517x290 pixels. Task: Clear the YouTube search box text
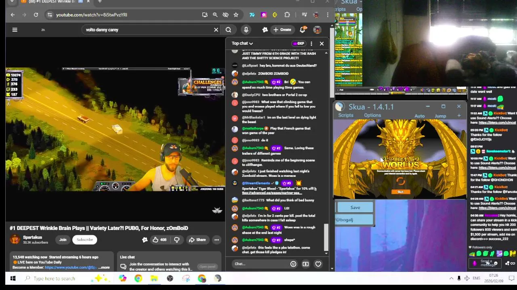(216, 29)
